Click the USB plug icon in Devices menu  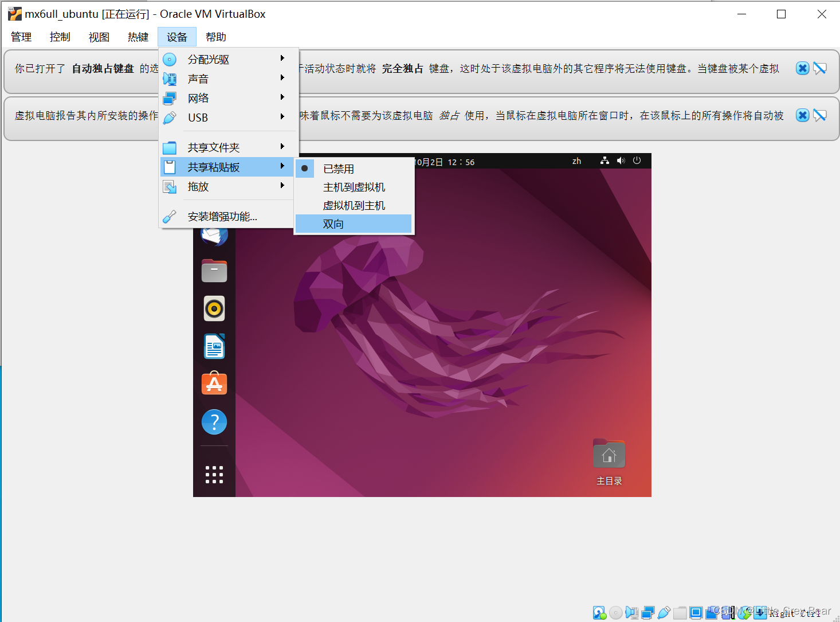tap(170, 118)
